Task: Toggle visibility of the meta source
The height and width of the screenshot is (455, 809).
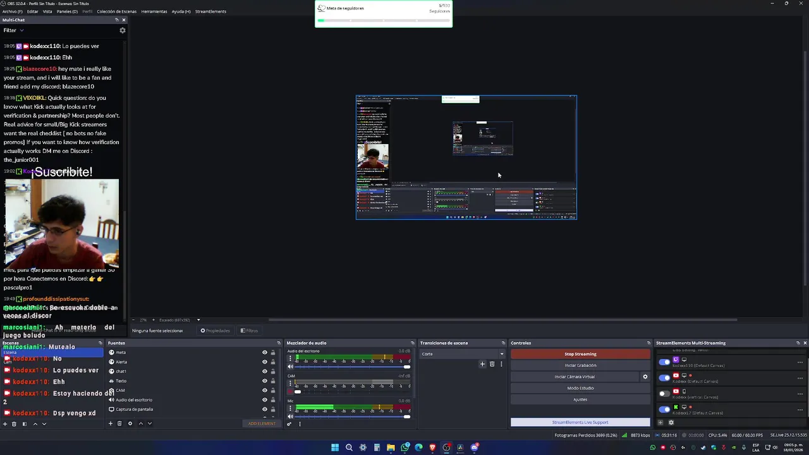Action: pos(265,353)
